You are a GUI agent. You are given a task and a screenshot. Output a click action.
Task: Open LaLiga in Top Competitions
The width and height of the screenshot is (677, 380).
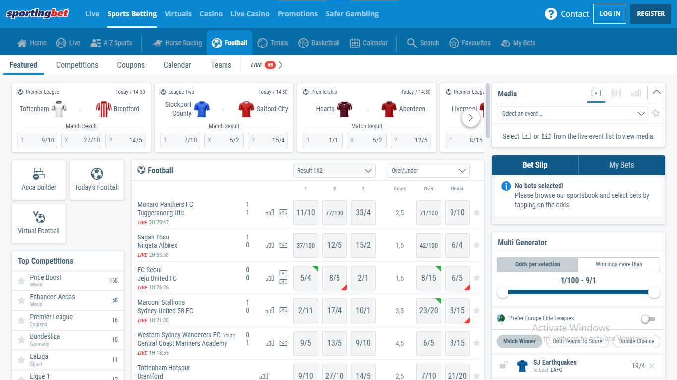[x=68, y=360]
